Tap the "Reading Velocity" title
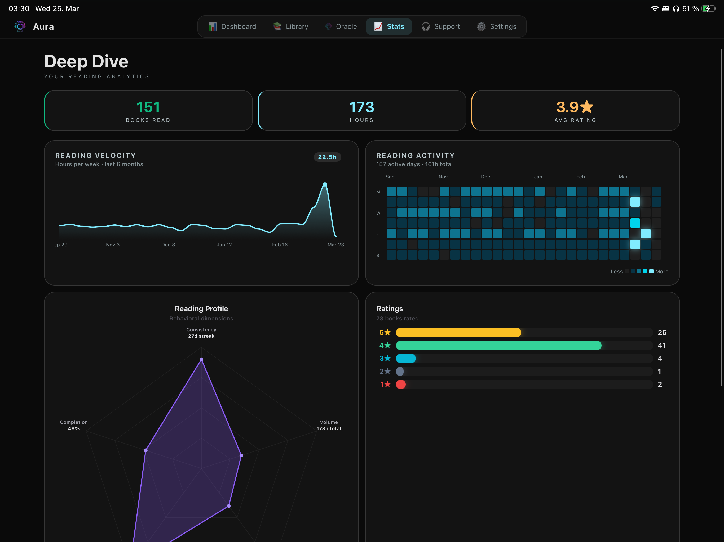Image resolution: width=724 pixels, height=542 pixels. click(x=96, y=156)
